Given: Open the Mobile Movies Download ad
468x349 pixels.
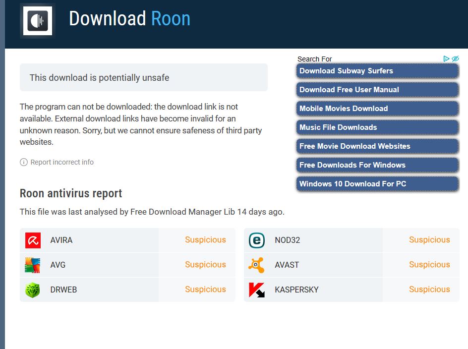Looking at the screenshot, I should click(x=377, y=109).
